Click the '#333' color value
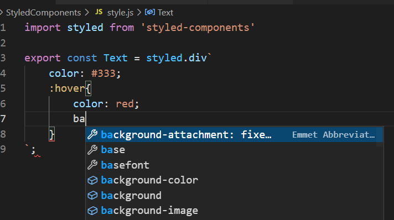The image size is (394, 220). [103, 74]
